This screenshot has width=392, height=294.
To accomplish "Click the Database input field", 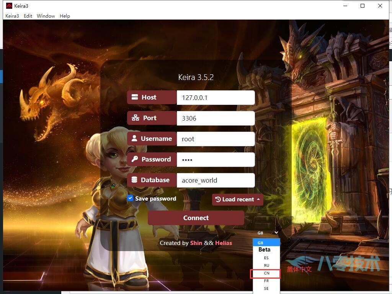I will [216, 180].
